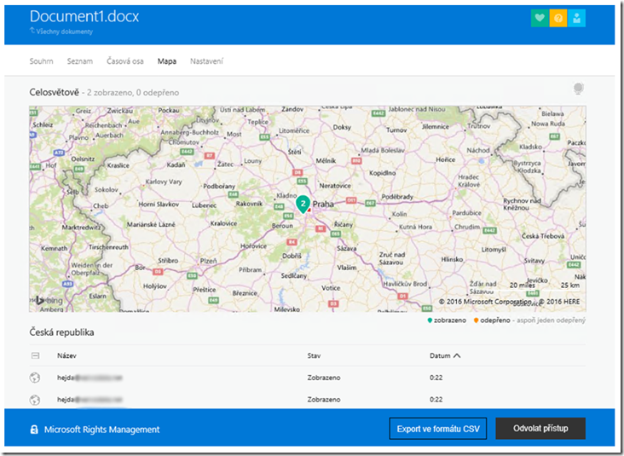Click Kutná Hora on the map

[416, 227]
